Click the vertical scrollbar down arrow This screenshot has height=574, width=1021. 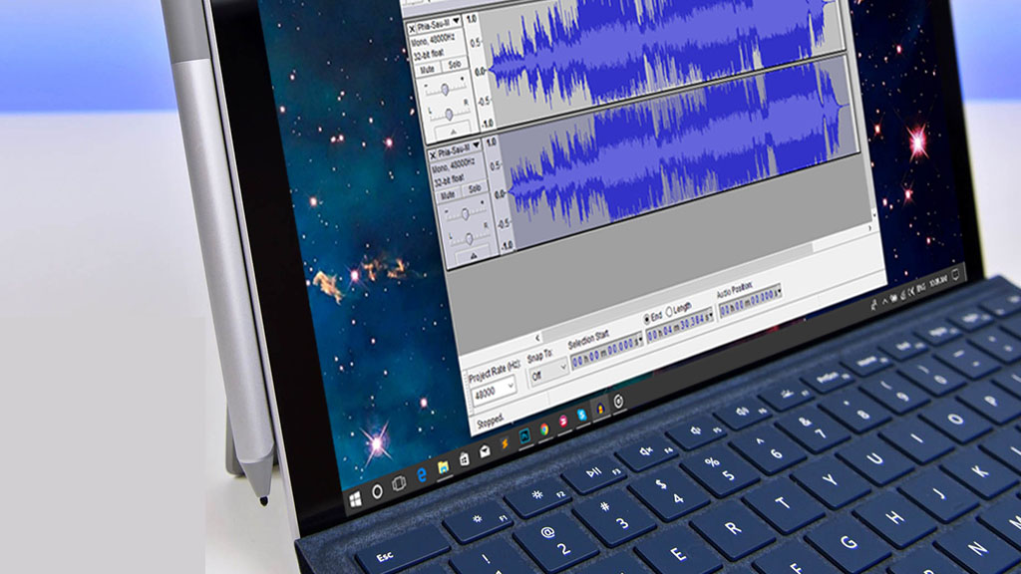pyautogui.click(x=873, y=215)
